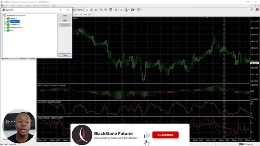
Task: Zoom in on the chart
Action: click(x=101, y=10)
